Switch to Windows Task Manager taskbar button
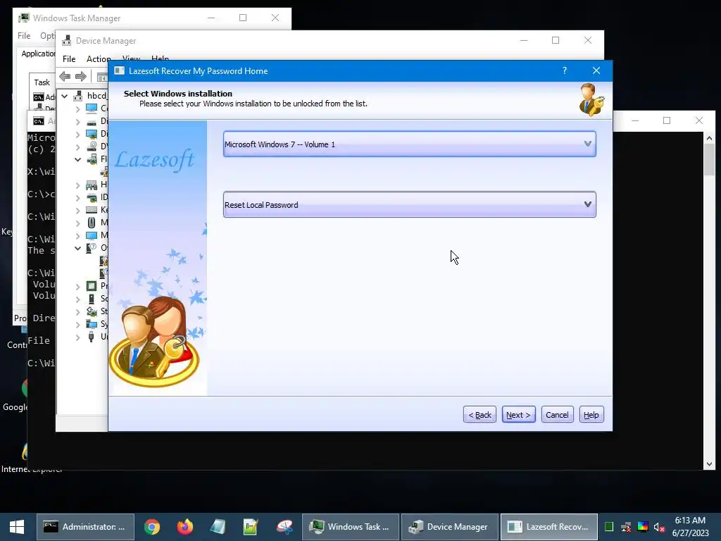The image size is (721, 541). click(x=351, y=527)
